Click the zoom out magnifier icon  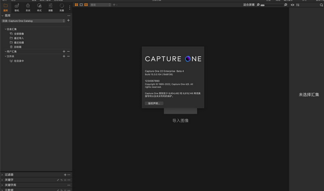coord(258,5)
